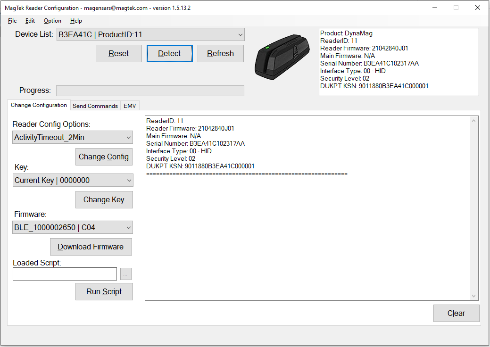Viewport: 490px width, 347px height.
Task: Click the output log scroll down arrow
Action: coord(474,296)
